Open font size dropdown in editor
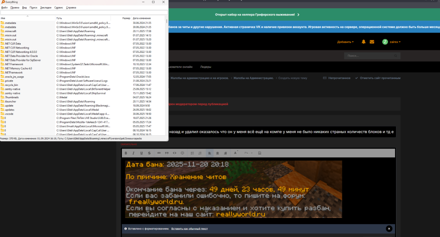440x237 pixels. pos(248,153)
